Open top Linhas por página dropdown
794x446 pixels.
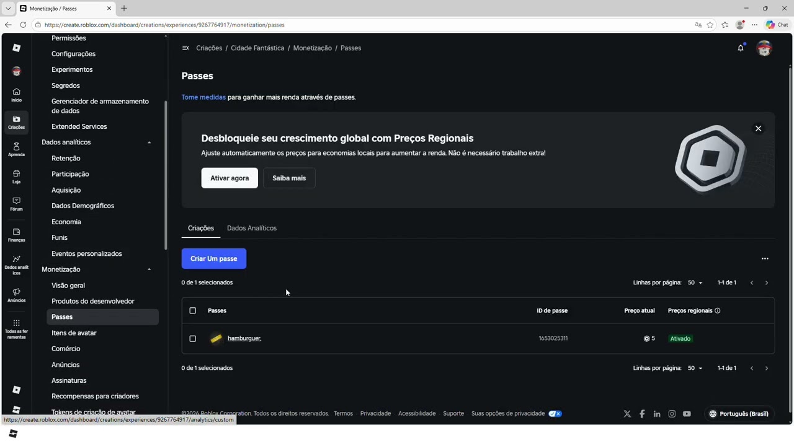click(x=695, y=282)
